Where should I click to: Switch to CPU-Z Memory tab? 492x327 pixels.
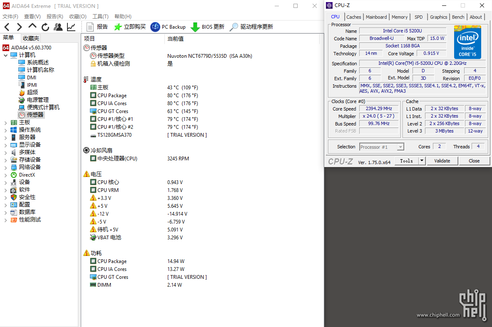400,17
